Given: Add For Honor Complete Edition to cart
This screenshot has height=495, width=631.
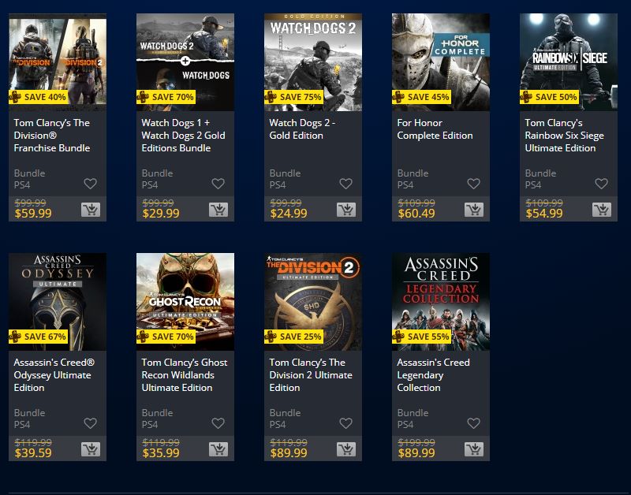Looking at the screenshot, I should (x=474, y=210).
